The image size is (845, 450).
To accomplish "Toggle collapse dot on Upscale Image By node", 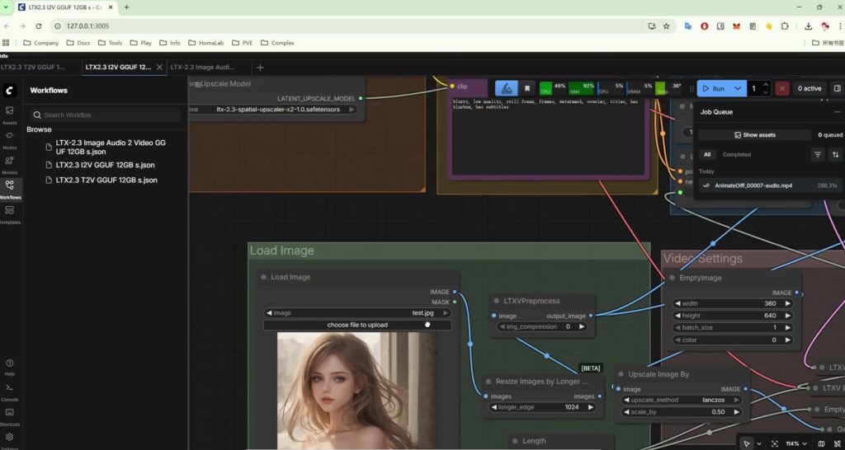I will pos(621,374).
